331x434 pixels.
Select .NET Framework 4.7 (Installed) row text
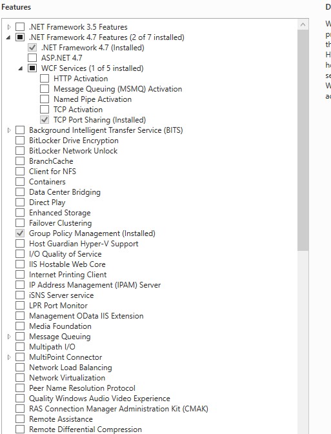[x=92, y=48]
